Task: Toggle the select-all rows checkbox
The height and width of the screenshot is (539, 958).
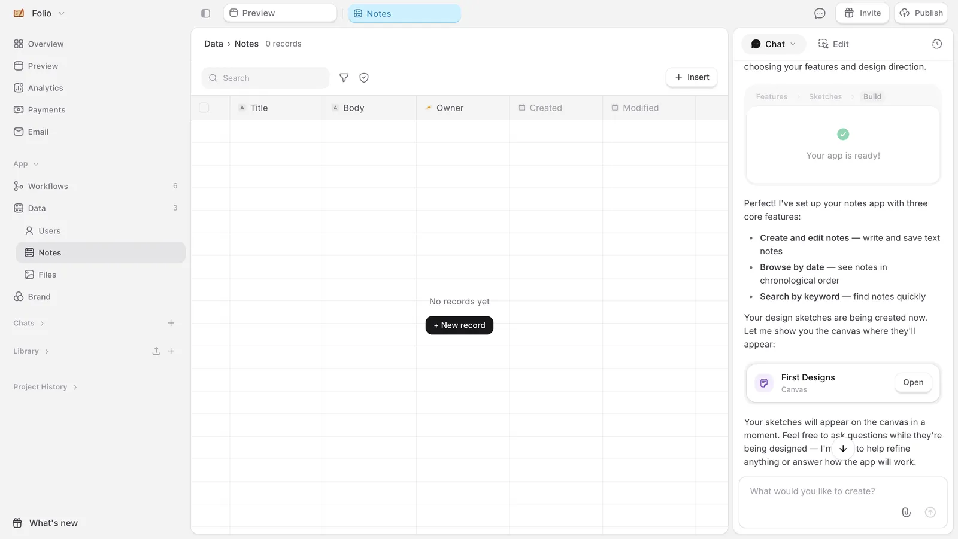Action: click(204, 108)
